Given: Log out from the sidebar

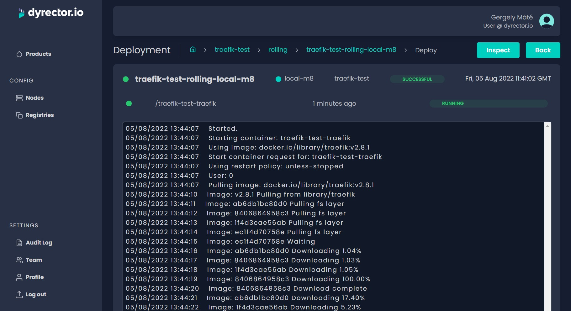Looking at the screenshot, I should coord(31,294).
